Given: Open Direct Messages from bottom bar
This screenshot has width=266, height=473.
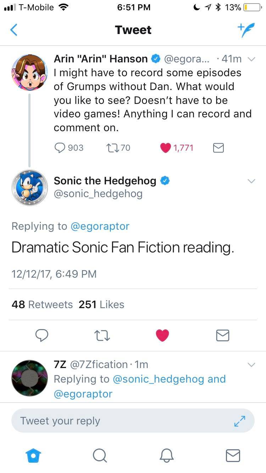Looking at the screenshot, I should pos(233,457).
